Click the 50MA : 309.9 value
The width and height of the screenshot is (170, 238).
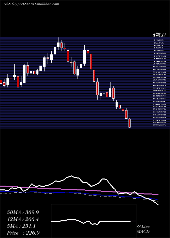[x=23, y=213]
